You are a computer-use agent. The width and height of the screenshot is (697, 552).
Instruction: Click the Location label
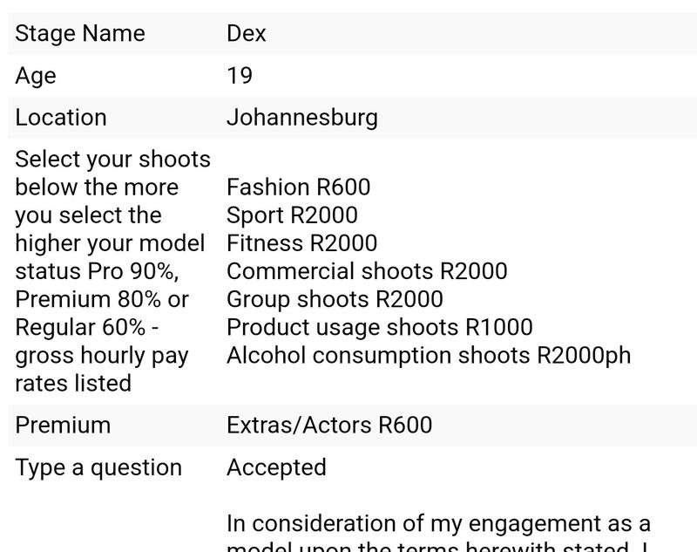point(61,118)
